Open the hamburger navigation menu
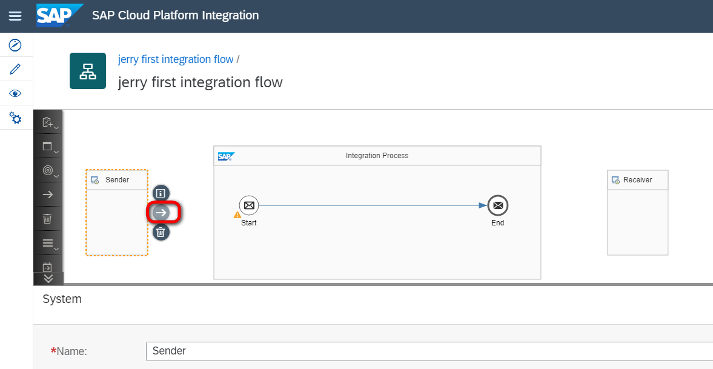Viewport: 713px width, 369px height. (x=15, y=16)
